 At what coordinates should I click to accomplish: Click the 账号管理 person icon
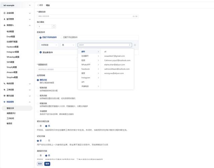click(x=4, y=19)
